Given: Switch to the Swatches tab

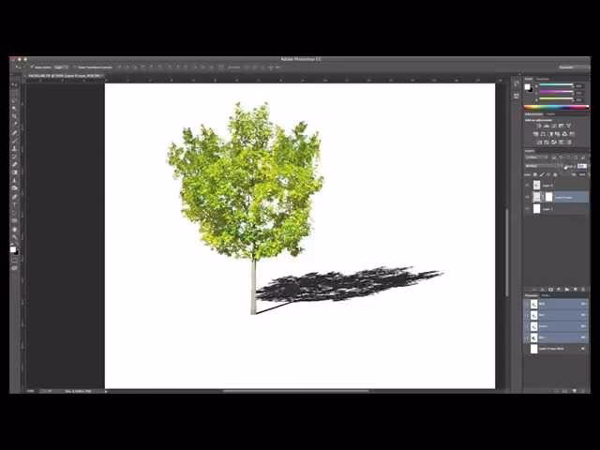Looking at the screenshot, I should click(543, 79).
